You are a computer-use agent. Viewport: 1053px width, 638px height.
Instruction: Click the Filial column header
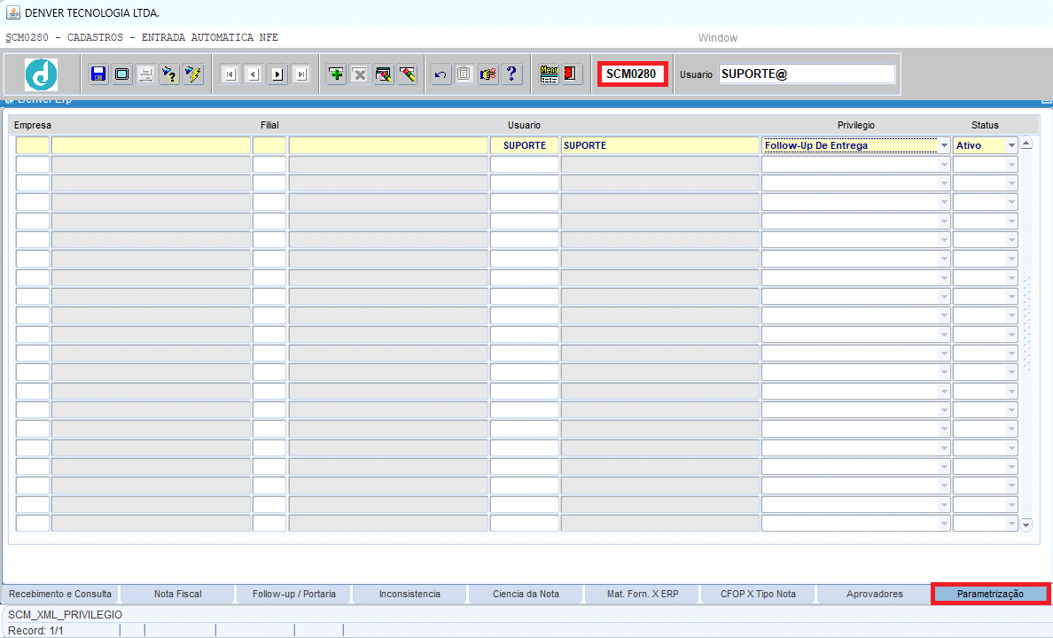(269, 125)
